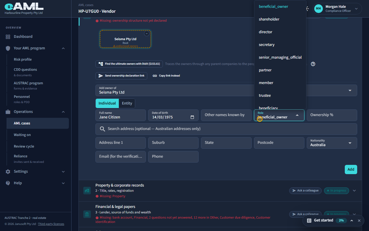Image resolution: width=369 pixels, height=231 pixels.
Task: Open Risk profile in the sidebar
Action: 23,59
